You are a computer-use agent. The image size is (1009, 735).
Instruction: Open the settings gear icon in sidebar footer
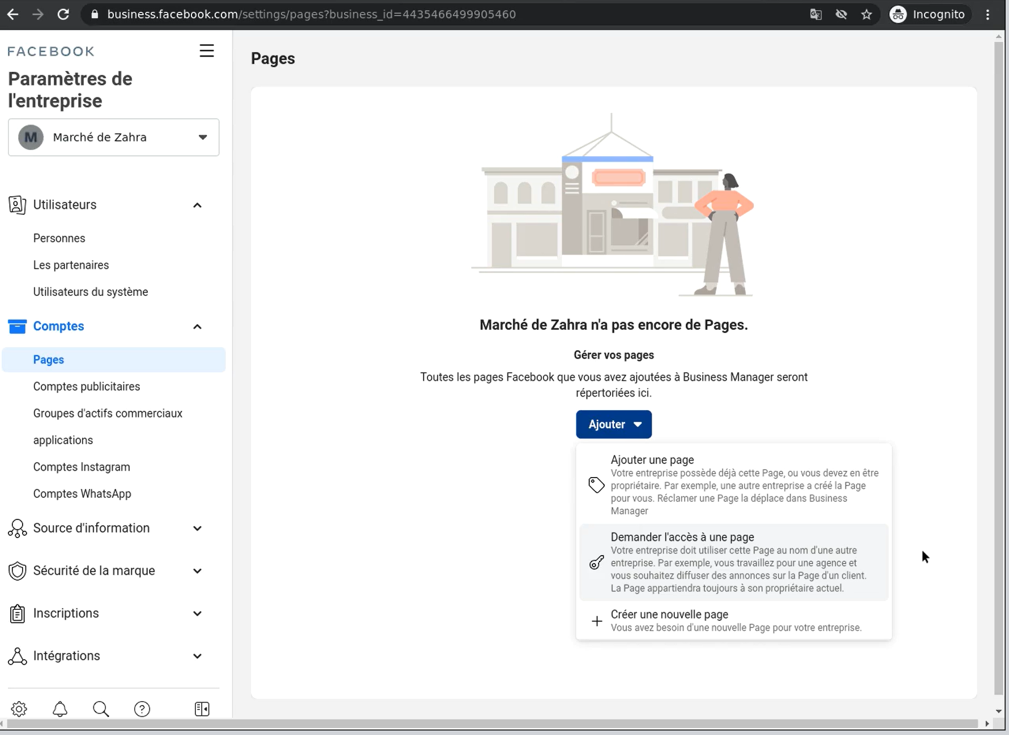(x=19, y=708)
